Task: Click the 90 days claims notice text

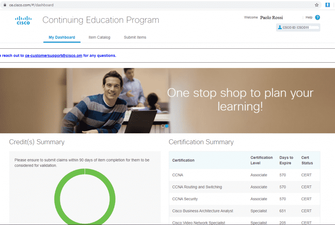Action: pyautogui.click(x=82, y=163)
